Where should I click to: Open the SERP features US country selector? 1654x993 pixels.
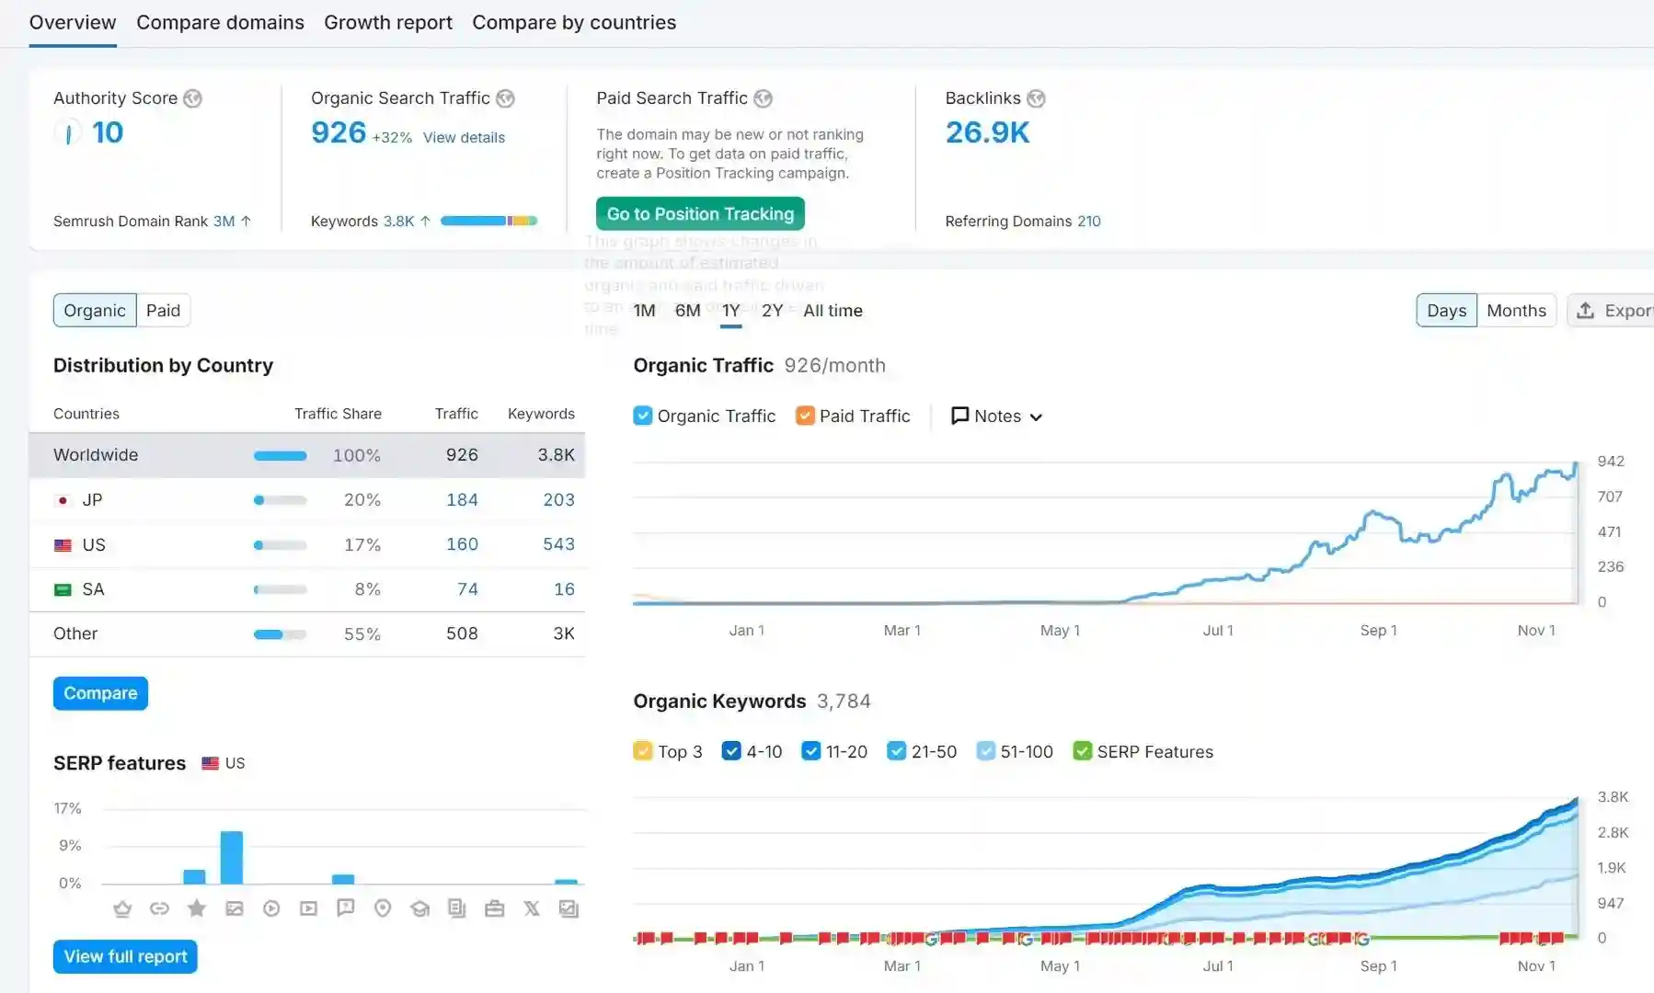[224, 763]
